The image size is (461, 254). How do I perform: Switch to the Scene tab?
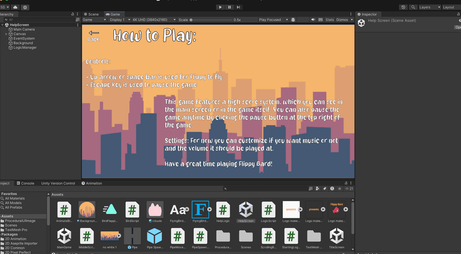[x=92, y=14]
